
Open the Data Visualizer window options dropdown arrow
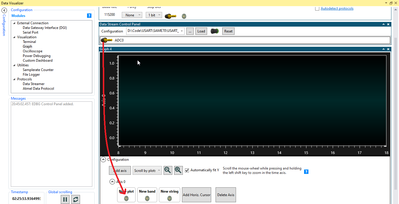(386, 3)
